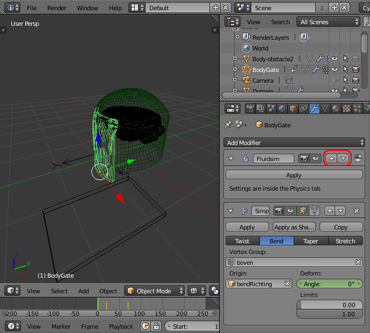370x333 pixels.
Task: Apply the Fluidsim modifier
Action: tap(294, 175)
